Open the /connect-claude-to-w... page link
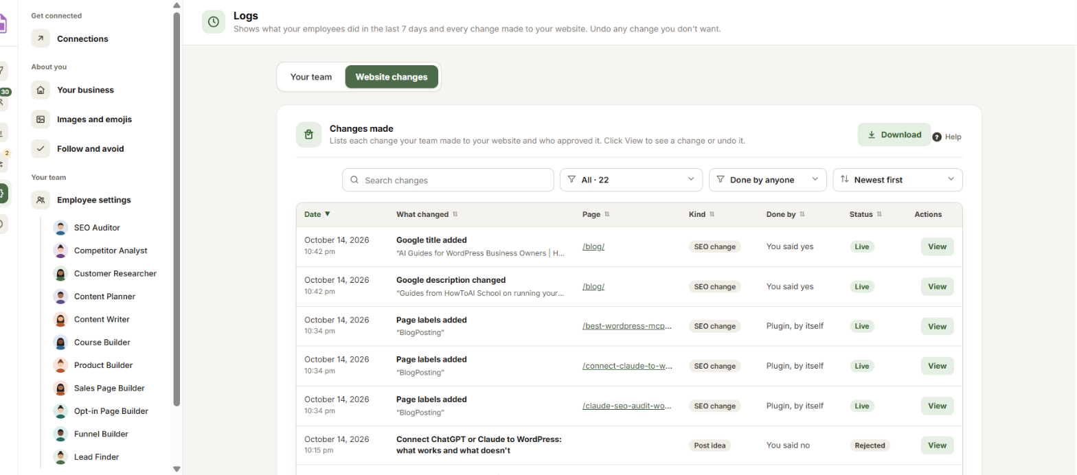1077x475 pixels. click(x=627, y=366)
